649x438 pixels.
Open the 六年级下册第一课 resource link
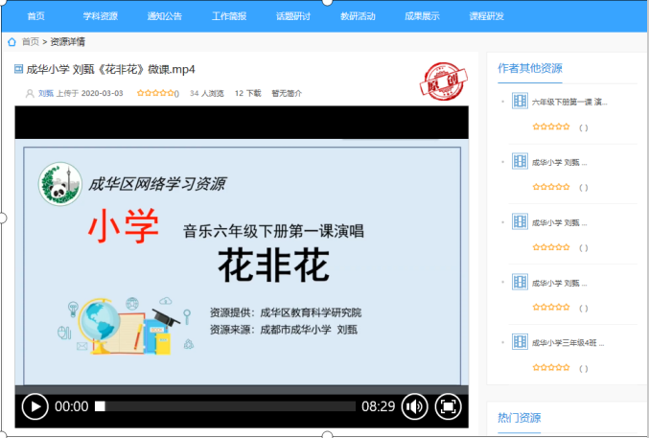click(x=568, y=102)
